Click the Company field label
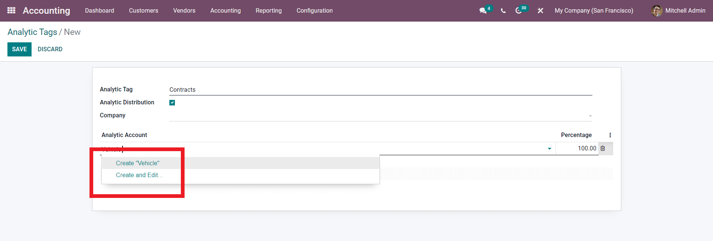The height and width of the screenshot is (241, 713). tap(113, 115)
